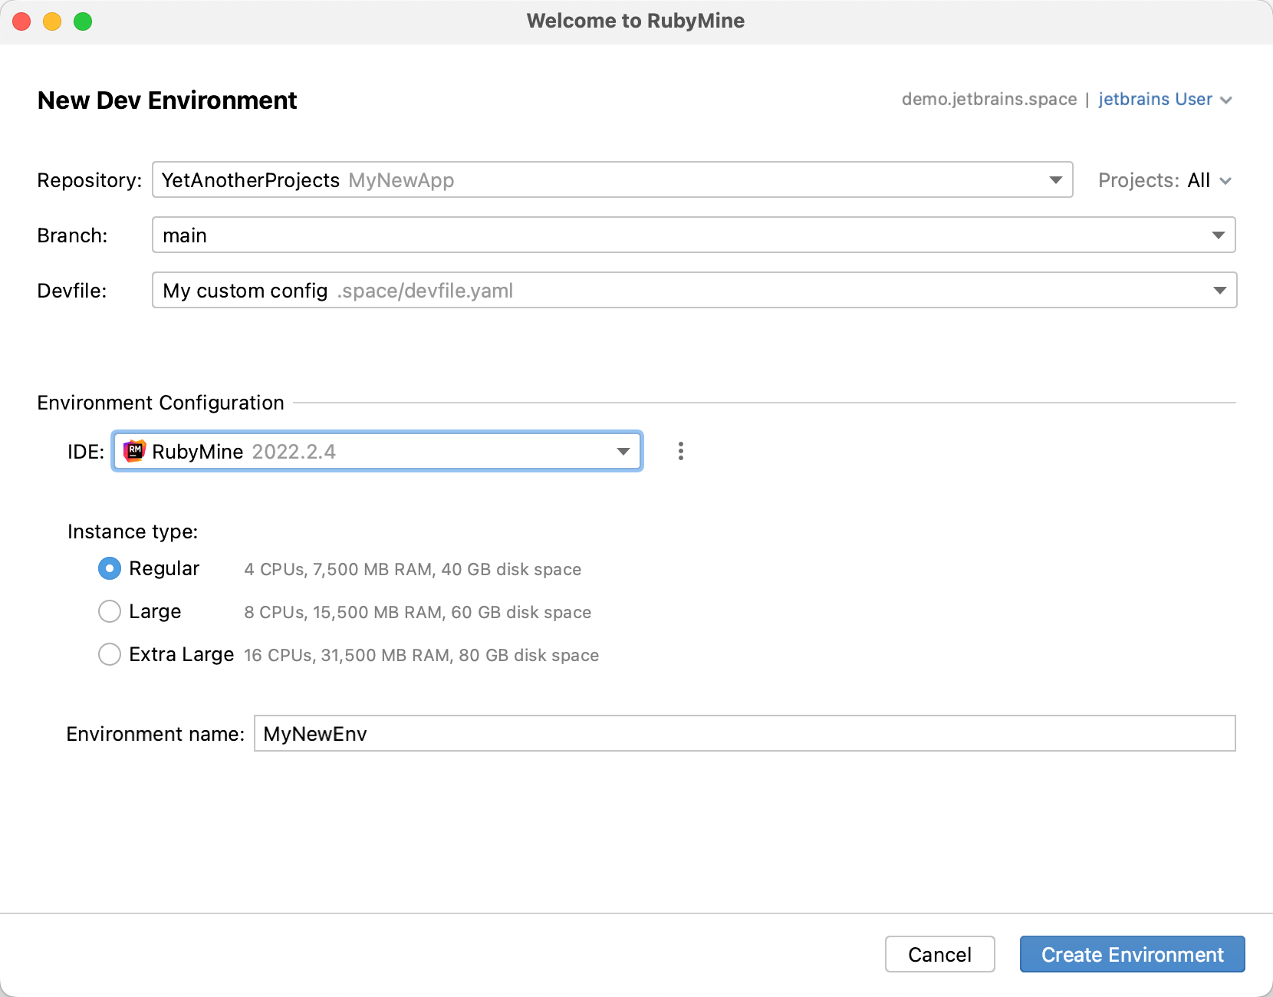Select the Large instance type

tap(110, 611)
